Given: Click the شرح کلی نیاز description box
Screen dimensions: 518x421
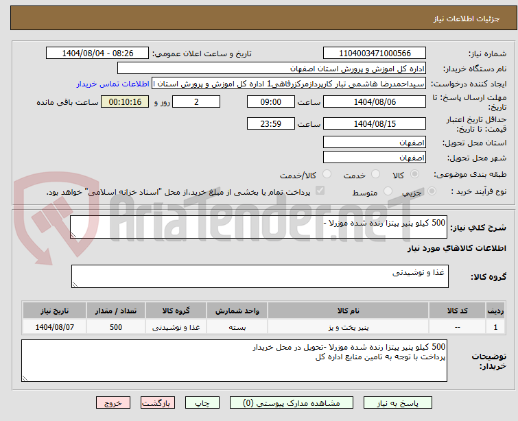Looking at the screenshot, I should [x=259, y=227].
